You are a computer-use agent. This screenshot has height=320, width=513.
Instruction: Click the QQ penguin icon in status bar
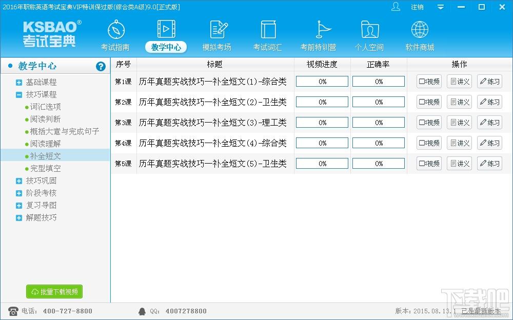pos(142,311)
